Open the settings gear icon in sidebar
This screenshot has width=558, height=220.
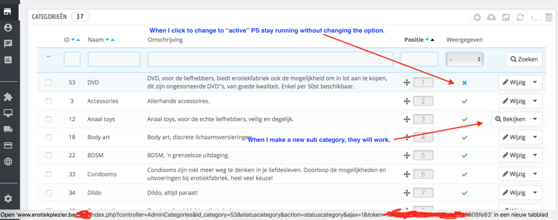[x=8, y=198]
